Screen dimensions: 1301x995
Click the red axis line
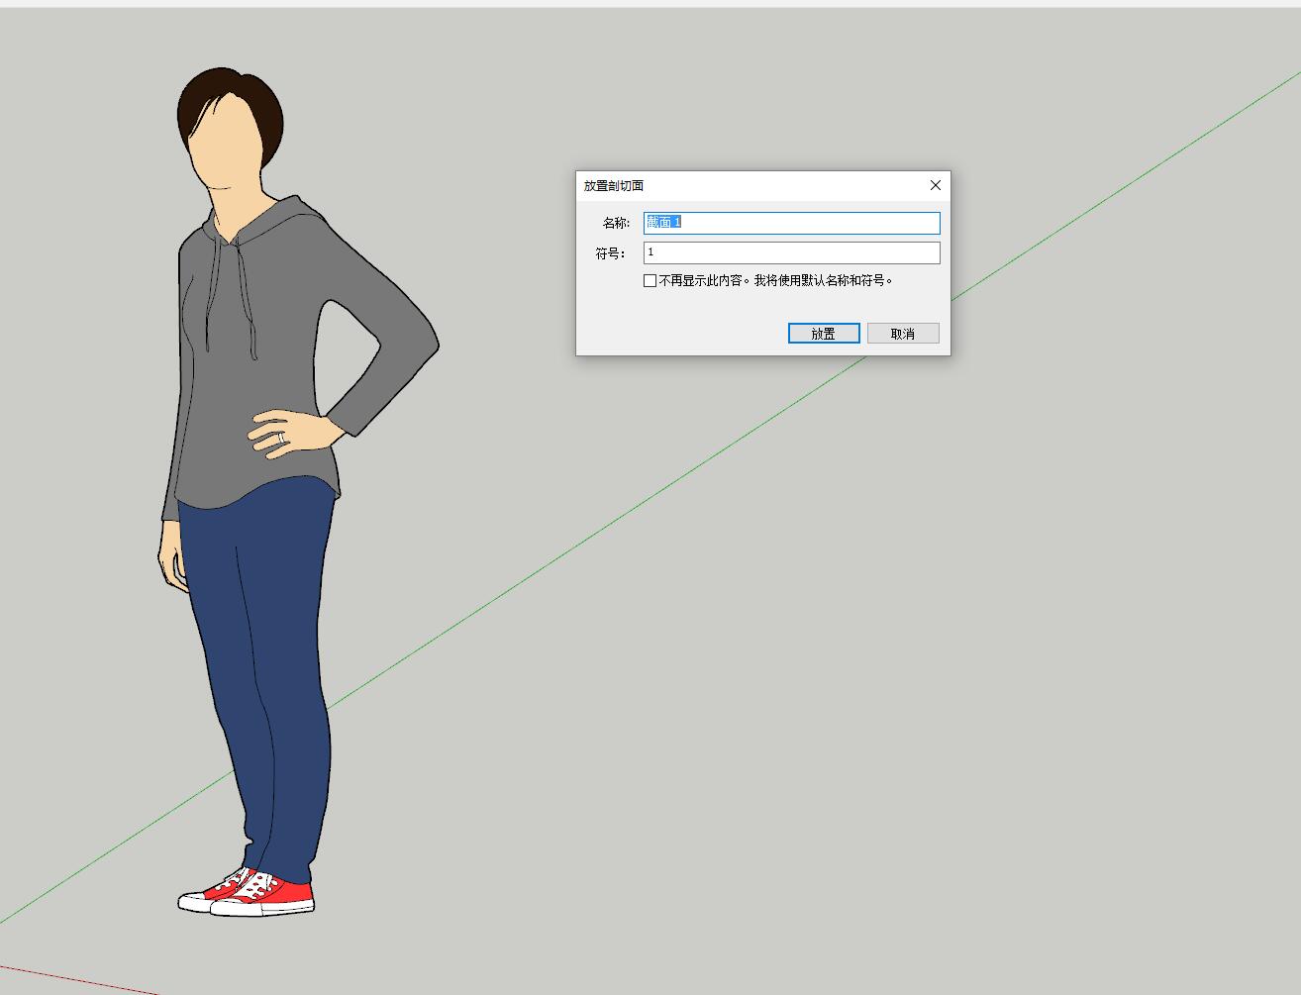(79, 978)
